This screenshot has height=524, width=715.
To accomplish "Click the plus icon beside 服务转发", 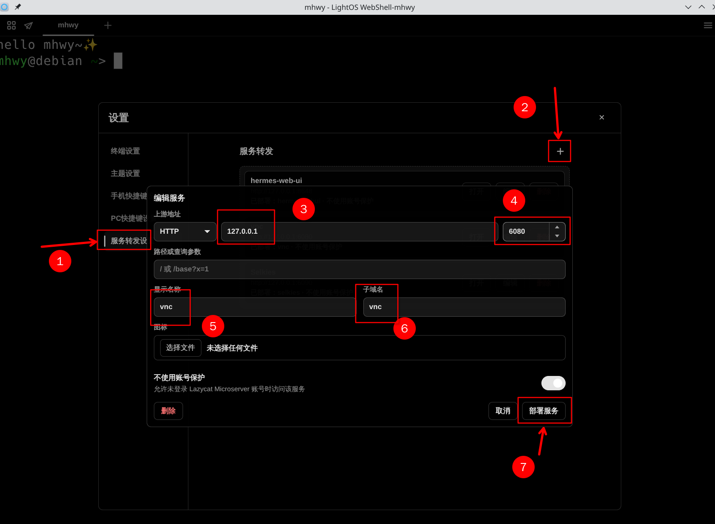I will click(x=560, y=152).
